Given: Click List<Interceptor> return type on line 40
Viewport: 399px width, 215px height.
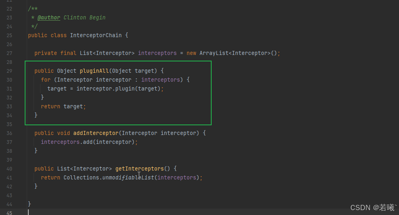Looking at the screenshot, I should pyautogui.click(x=85, y=169).
